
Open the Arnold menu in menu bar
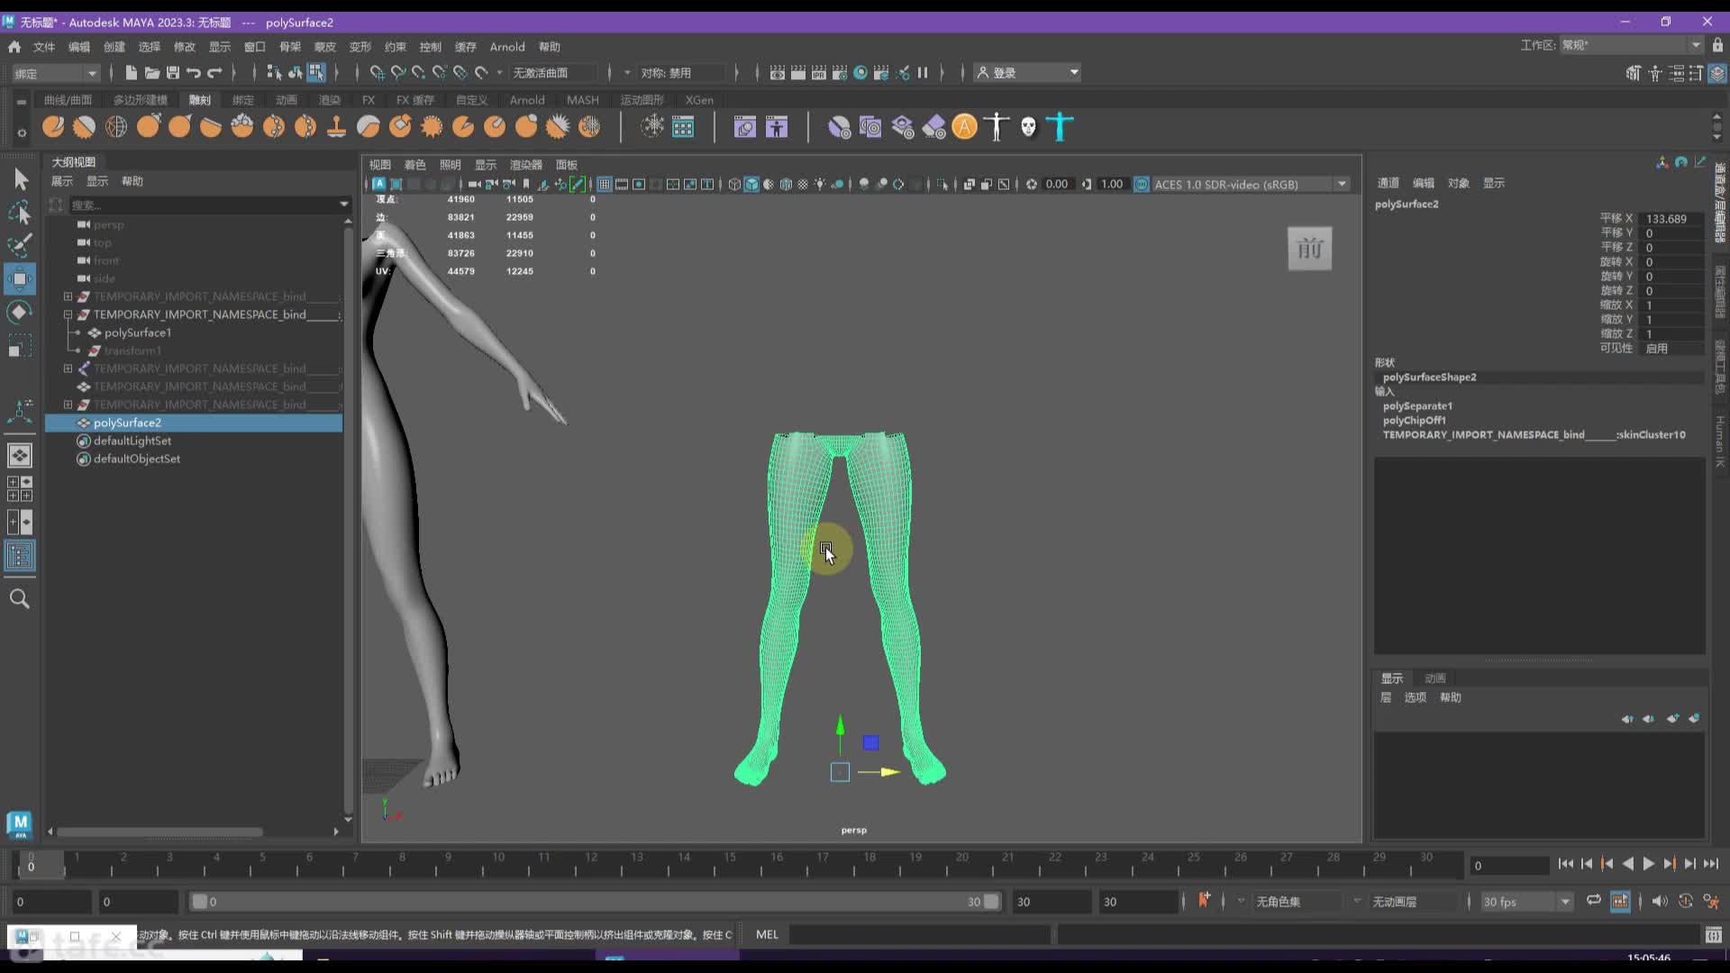pos(507,47)
